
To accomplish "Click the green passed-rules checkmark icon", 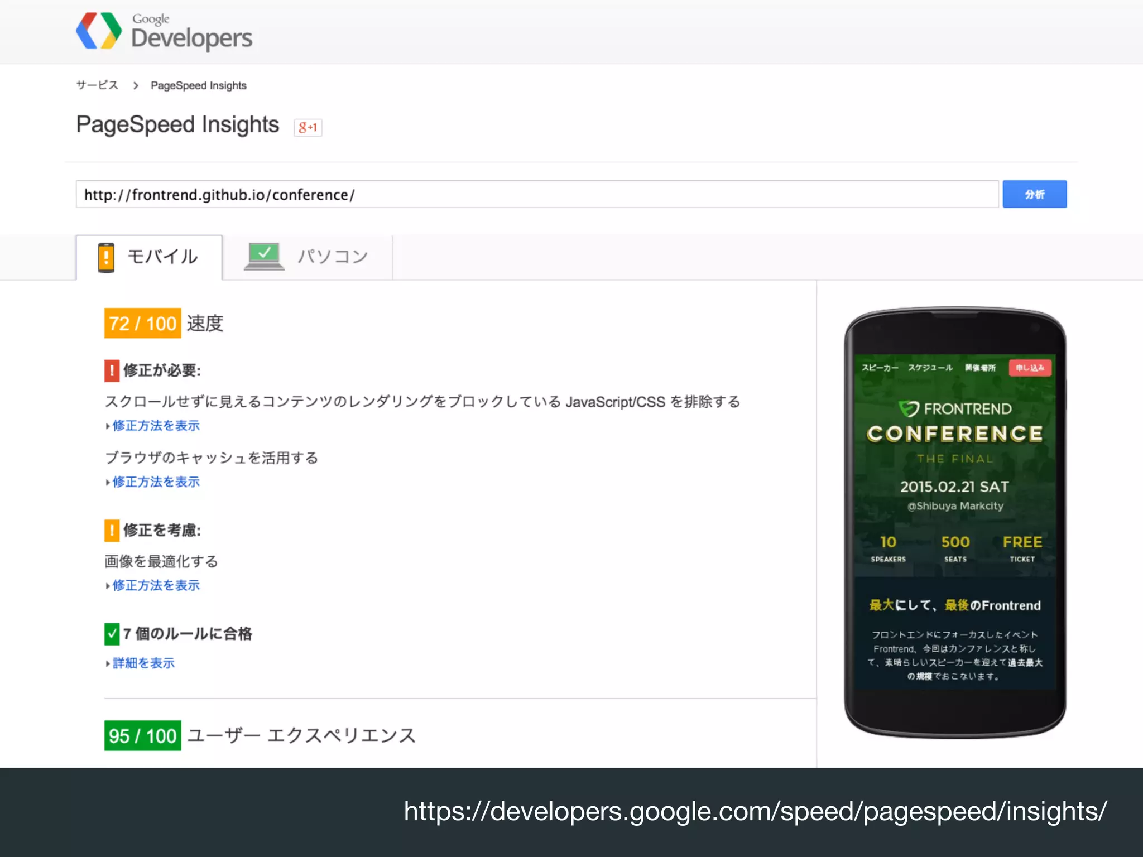I will click(x=112, y=634).
